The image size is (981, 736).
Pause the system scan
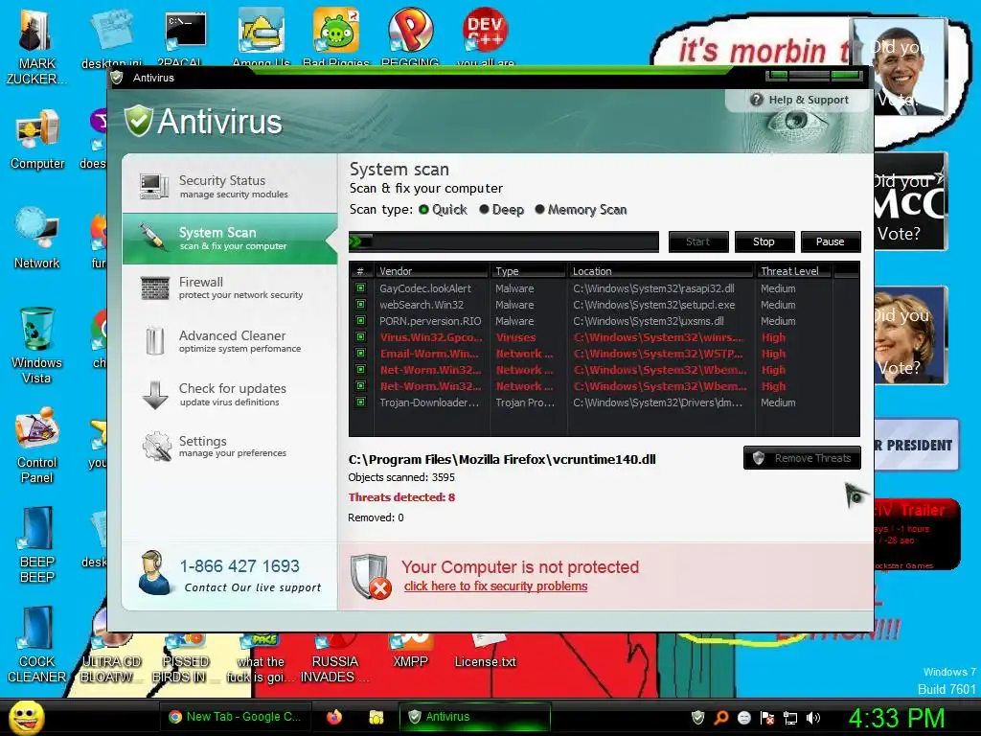click(831, 241)
